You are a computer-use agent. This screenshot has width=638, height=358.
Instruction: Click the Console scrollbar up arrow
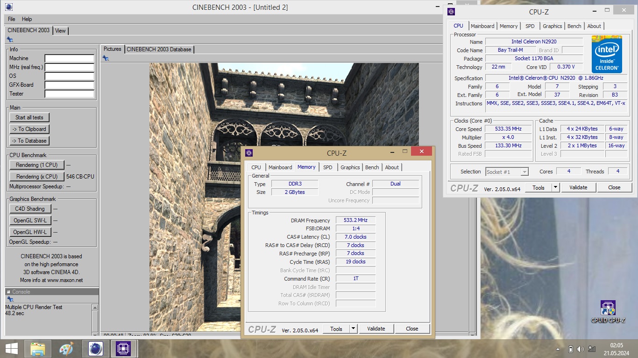pos(95,308)
